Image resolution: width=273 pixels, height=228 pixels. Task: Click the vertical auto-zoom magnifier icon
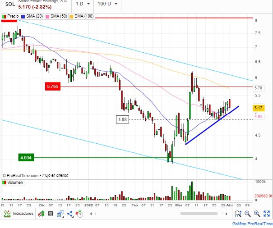[238, 214]
